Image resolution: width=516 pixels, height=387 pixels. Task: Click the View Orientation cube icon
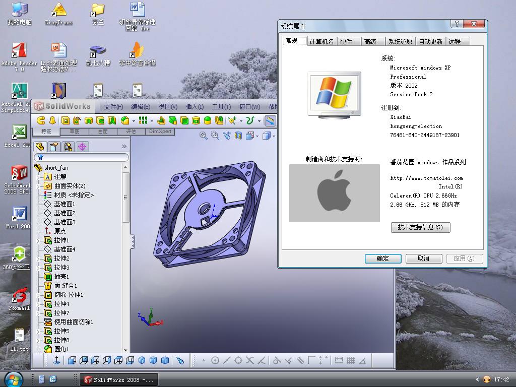click(x=250, y=136)
